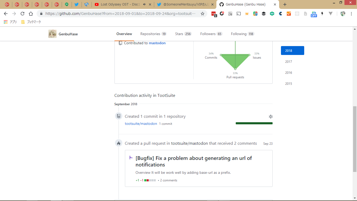Close the Lost Odyssey OST tab
This screenshot has width=357, height=201.
[x=150, y=4]
